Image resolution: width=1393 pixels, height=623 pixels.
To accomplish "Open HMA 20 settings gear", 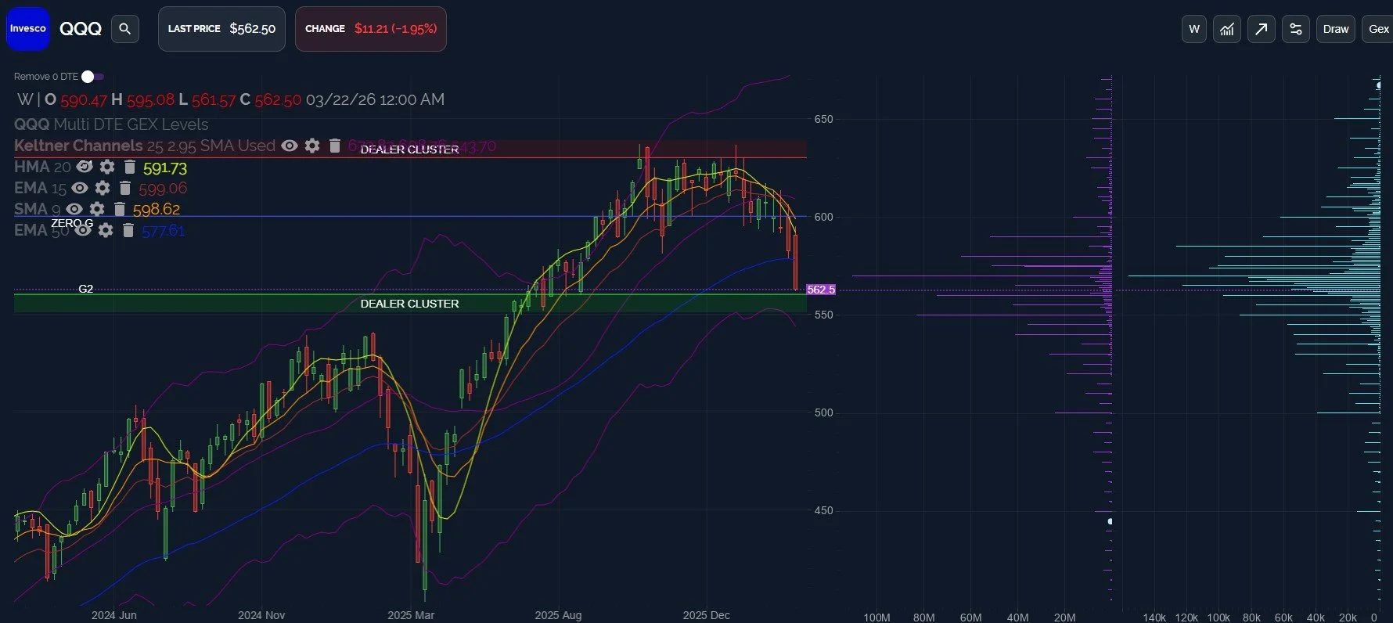I will 107,167.
